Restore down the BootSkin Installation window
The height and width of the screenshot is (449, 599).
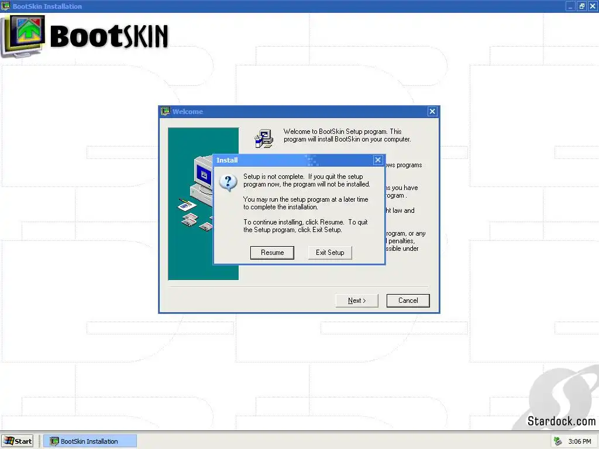coord(581,6)
